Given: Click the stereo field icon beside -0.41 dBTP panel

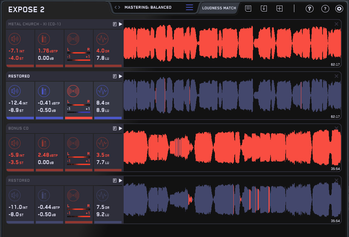Looking at the screenshot, I should [73, 91].
